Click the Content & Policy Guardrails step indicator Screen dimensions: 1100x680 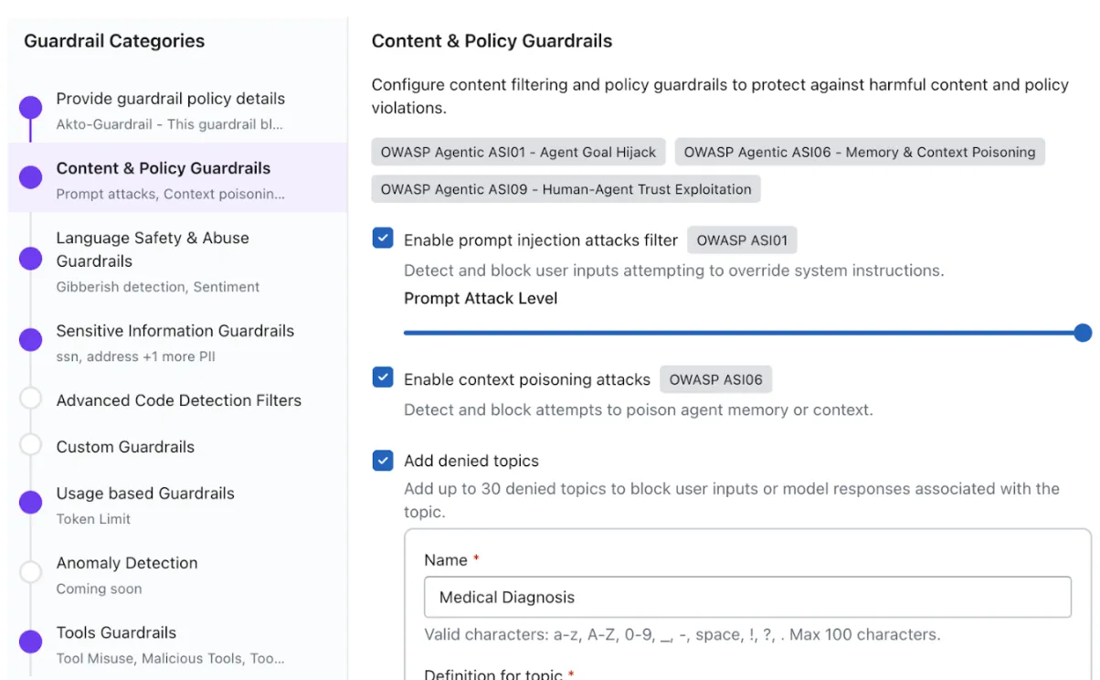tap(30, 168)
